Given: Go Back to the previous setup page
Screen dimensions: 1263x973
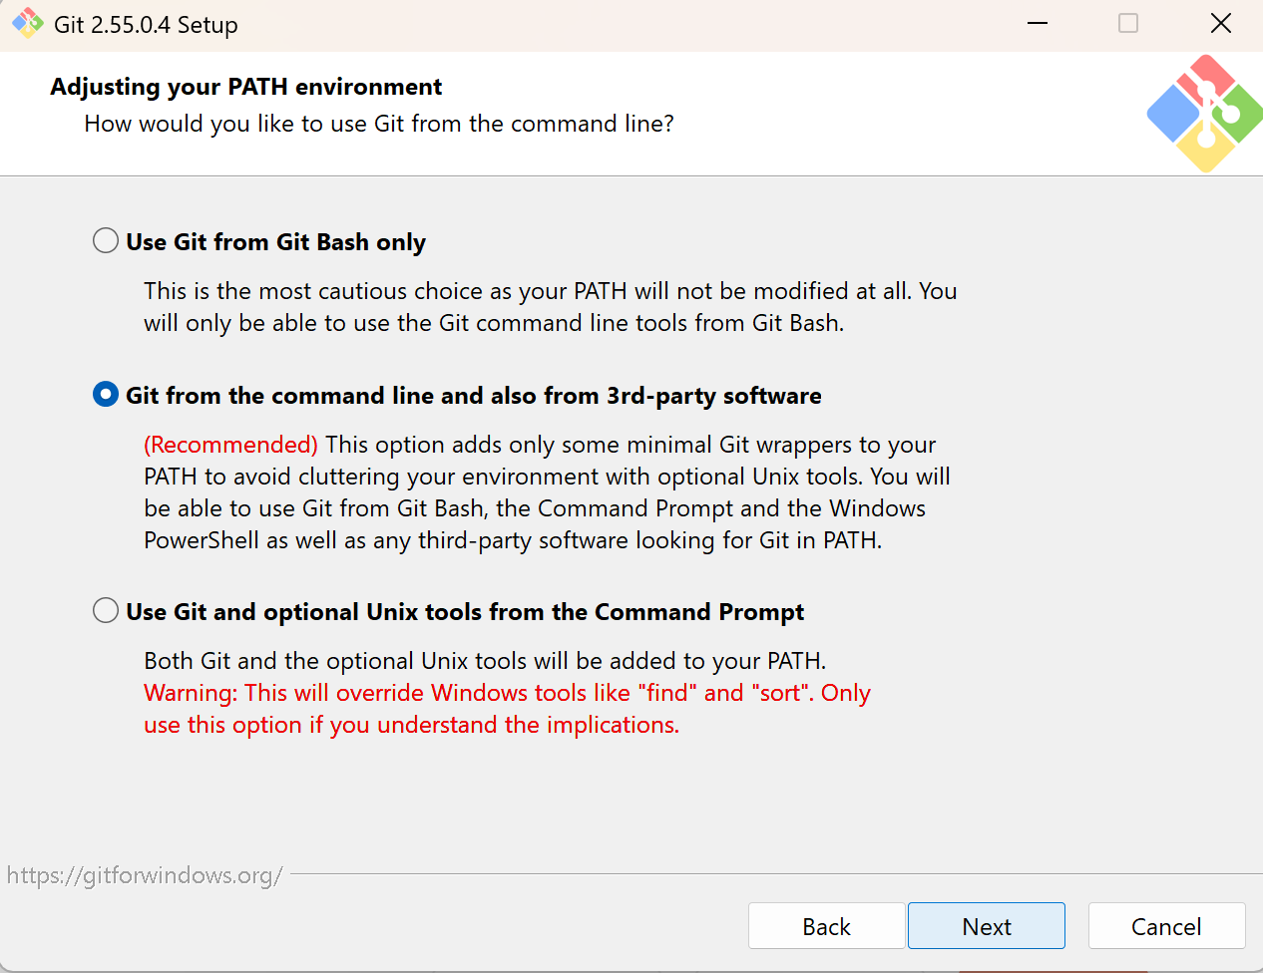Looking at the screenshot, I should (826, 926).
